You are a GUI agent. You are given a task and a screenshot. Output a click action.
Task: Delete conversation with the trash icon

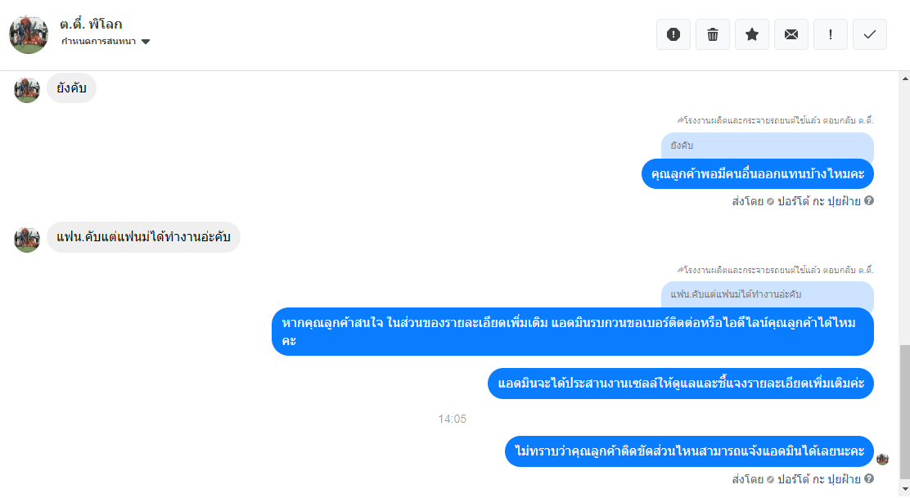tap(713, 34)
